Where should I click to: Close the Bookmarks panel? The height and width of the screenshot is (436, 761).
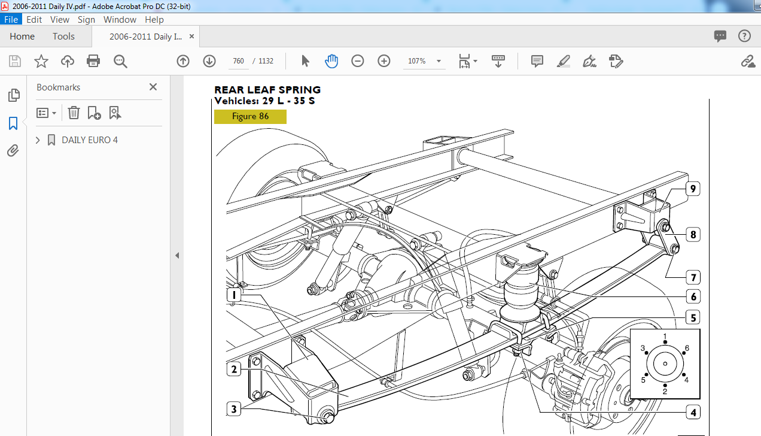point(153,87)
